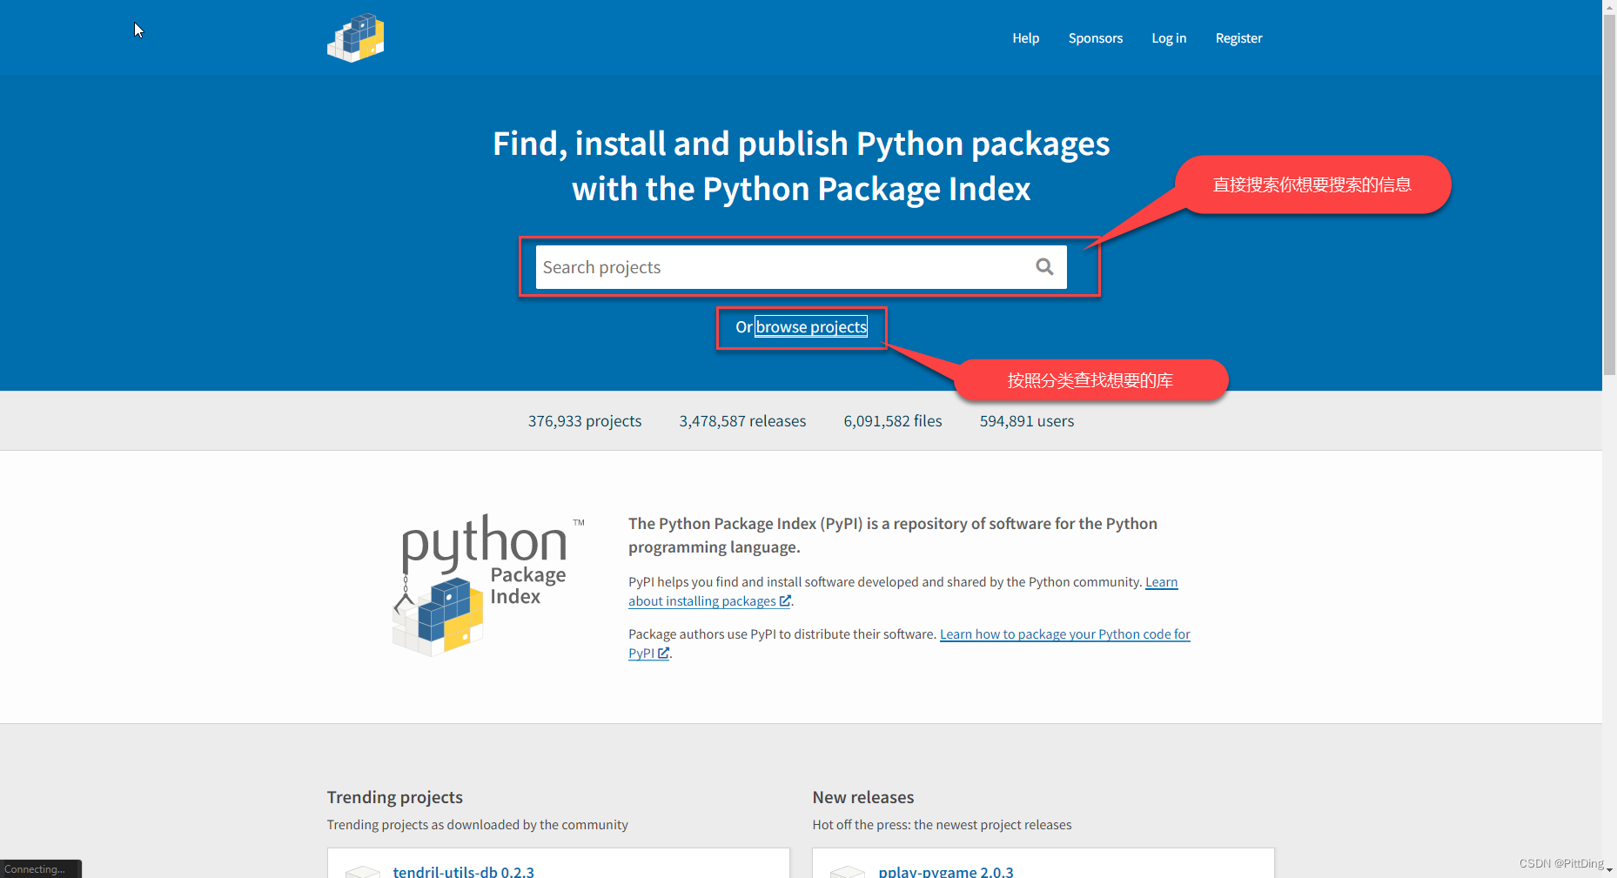Click the Log in link
This screenshot has width=1617, height=878.
click(x=1169, y=38)
